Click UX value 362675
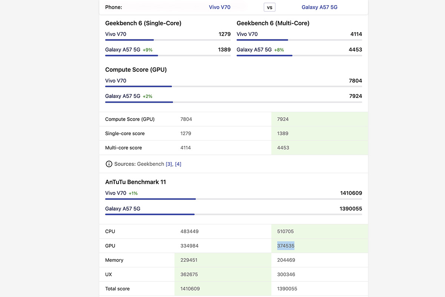 189,274
